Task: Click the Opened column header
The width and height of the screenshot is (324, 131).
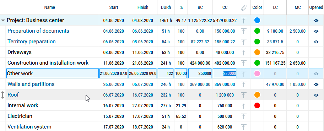Action: pos(316,7)
